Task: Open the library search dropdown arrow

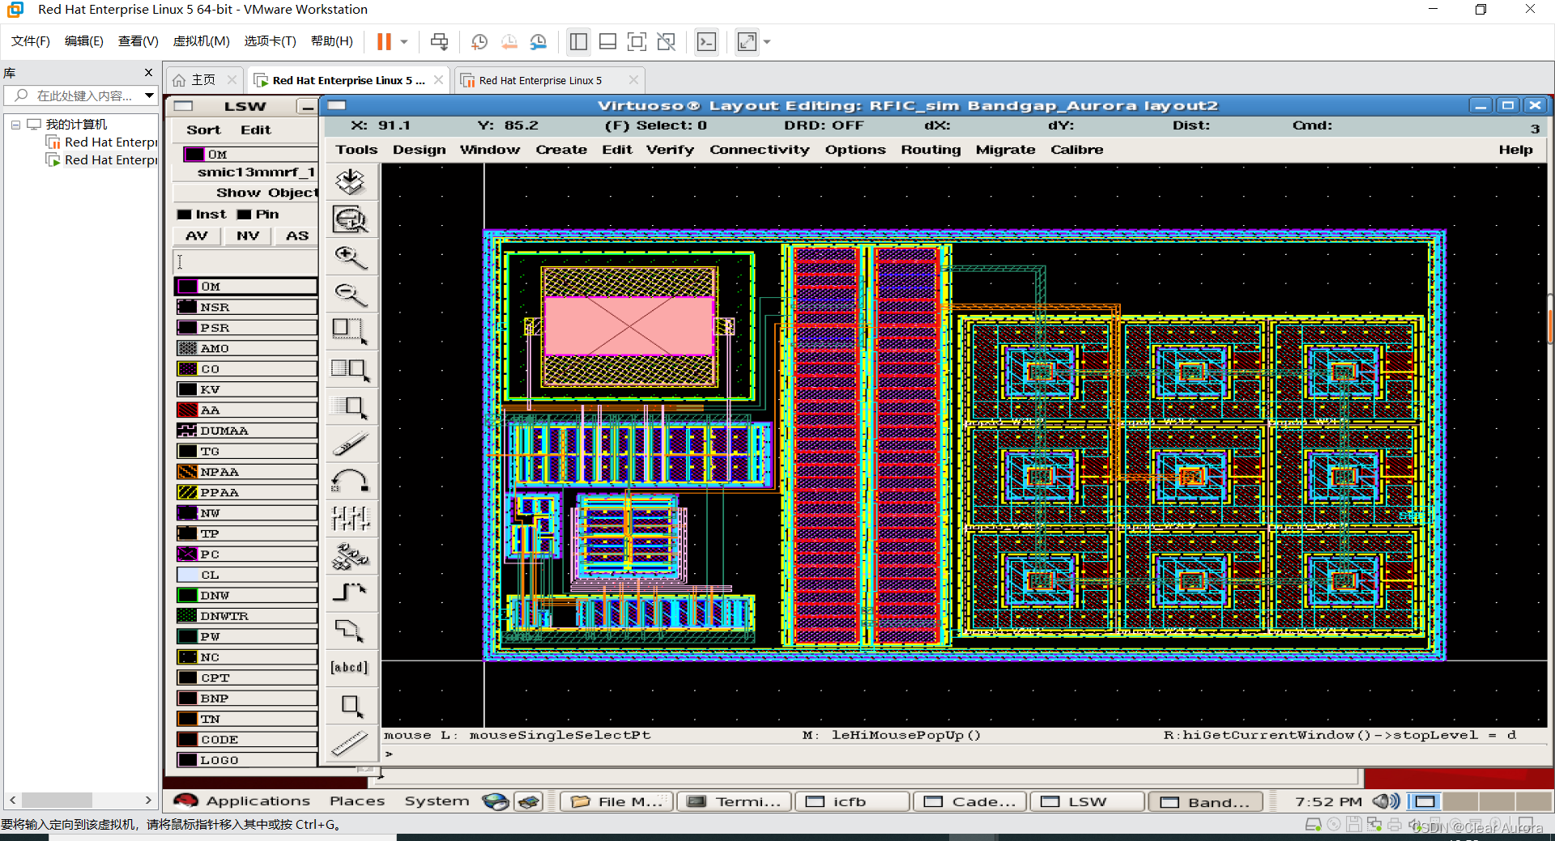Action: tap(149, 96)
